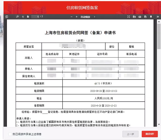The image size is (161, 140).
Task: Click the 租赁面积 label cell
Action: pyautogui.click(x=39, y=83)
